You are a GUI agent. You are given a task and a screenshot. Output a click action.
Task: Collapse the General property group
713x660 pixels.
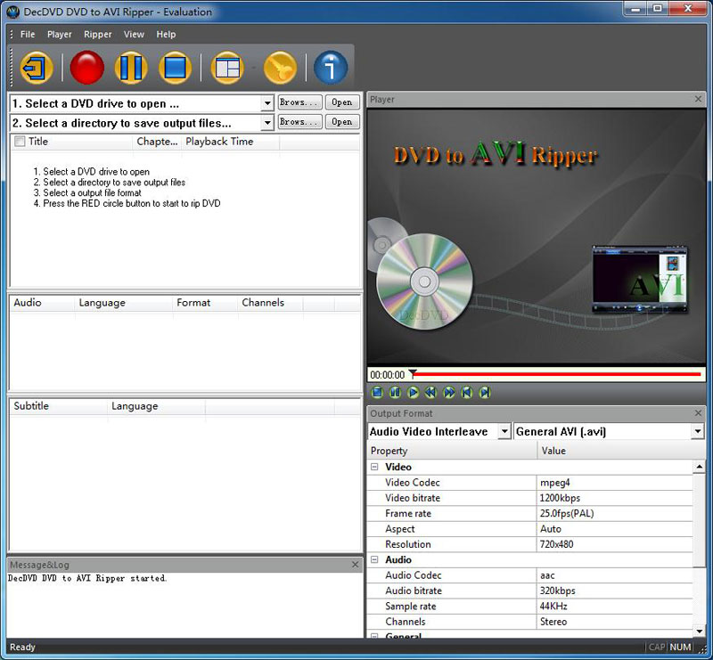374,635
